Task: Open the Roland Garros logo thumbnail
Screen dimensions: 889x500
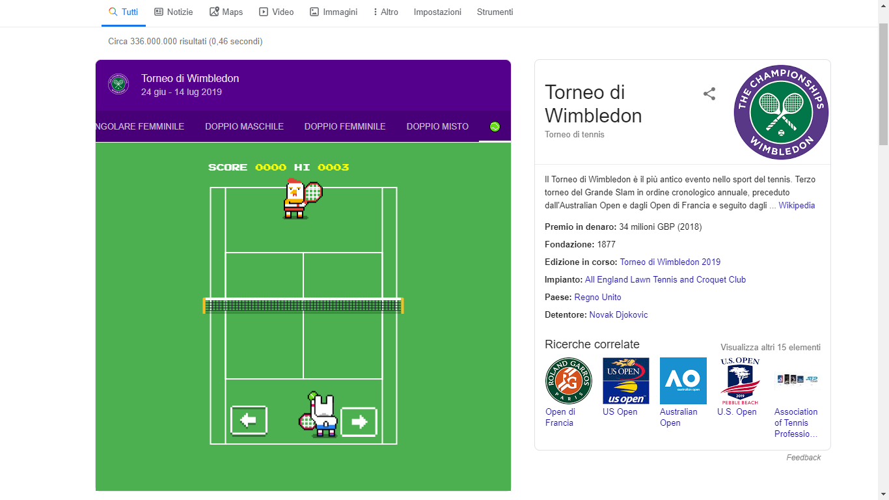Action: point(569,381)
